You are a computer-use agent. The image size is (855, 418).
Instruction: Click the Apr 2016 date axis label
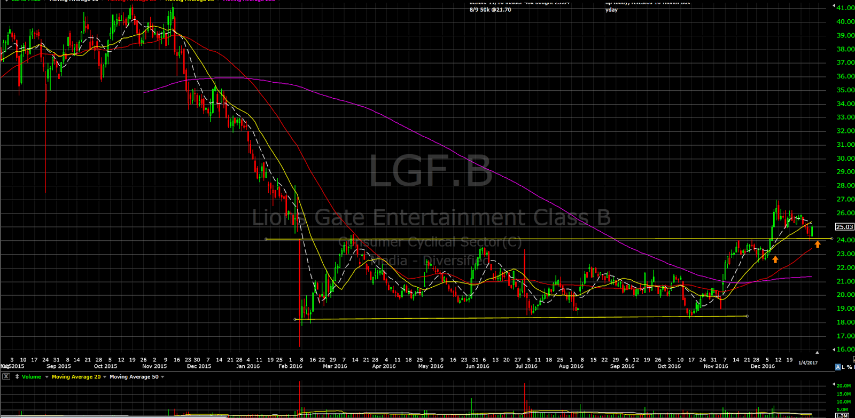(x=384, y=366)
